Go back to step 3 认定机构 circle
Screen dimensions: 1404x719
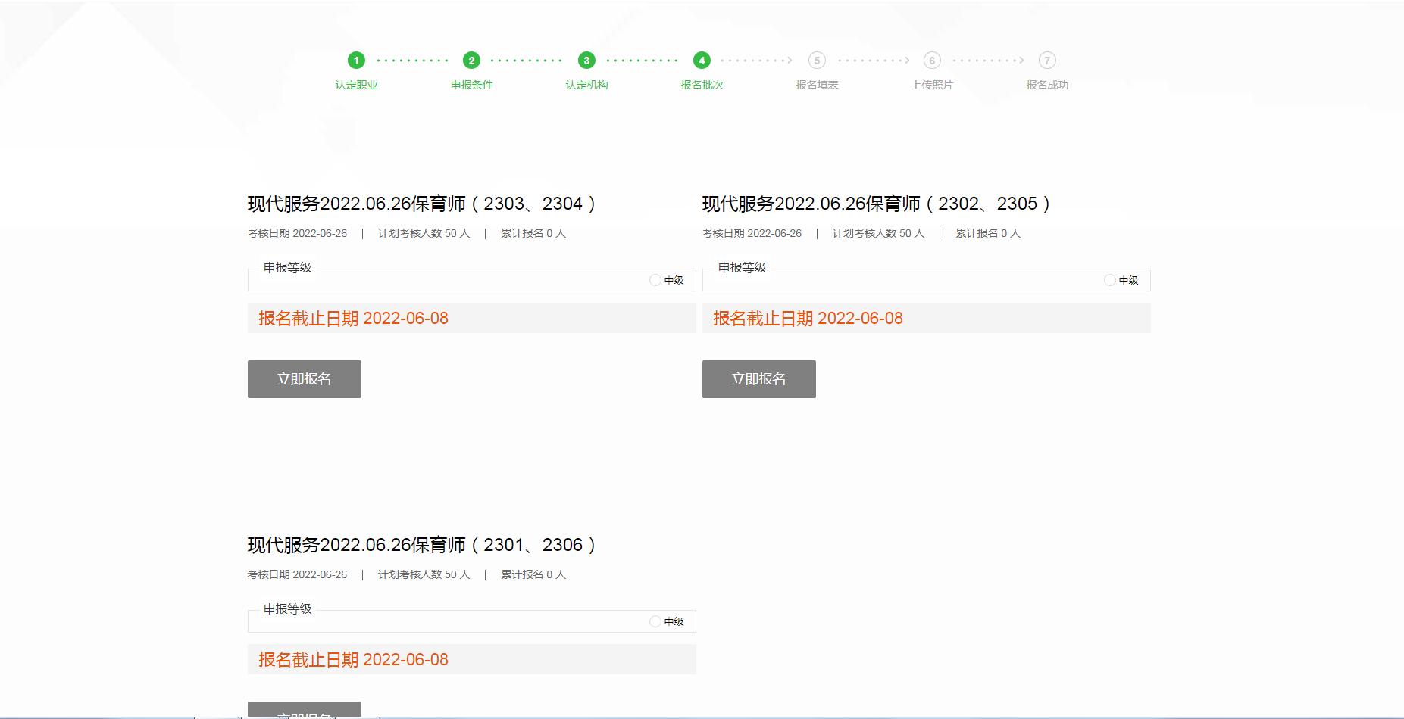tap(586, 61)
